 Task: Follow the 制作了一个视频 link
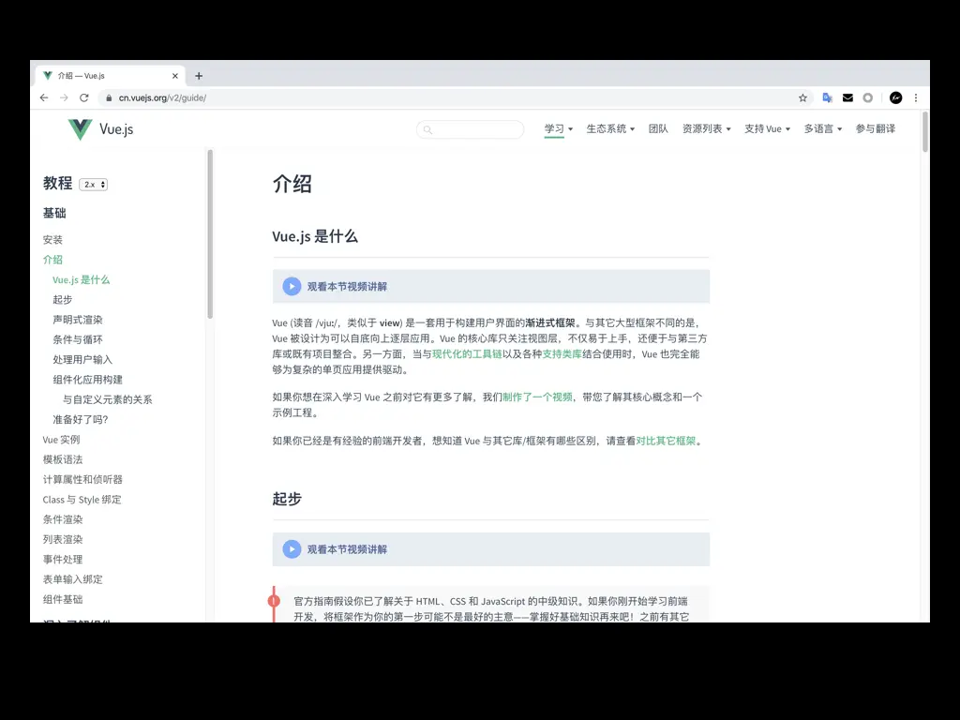(537, 397)
